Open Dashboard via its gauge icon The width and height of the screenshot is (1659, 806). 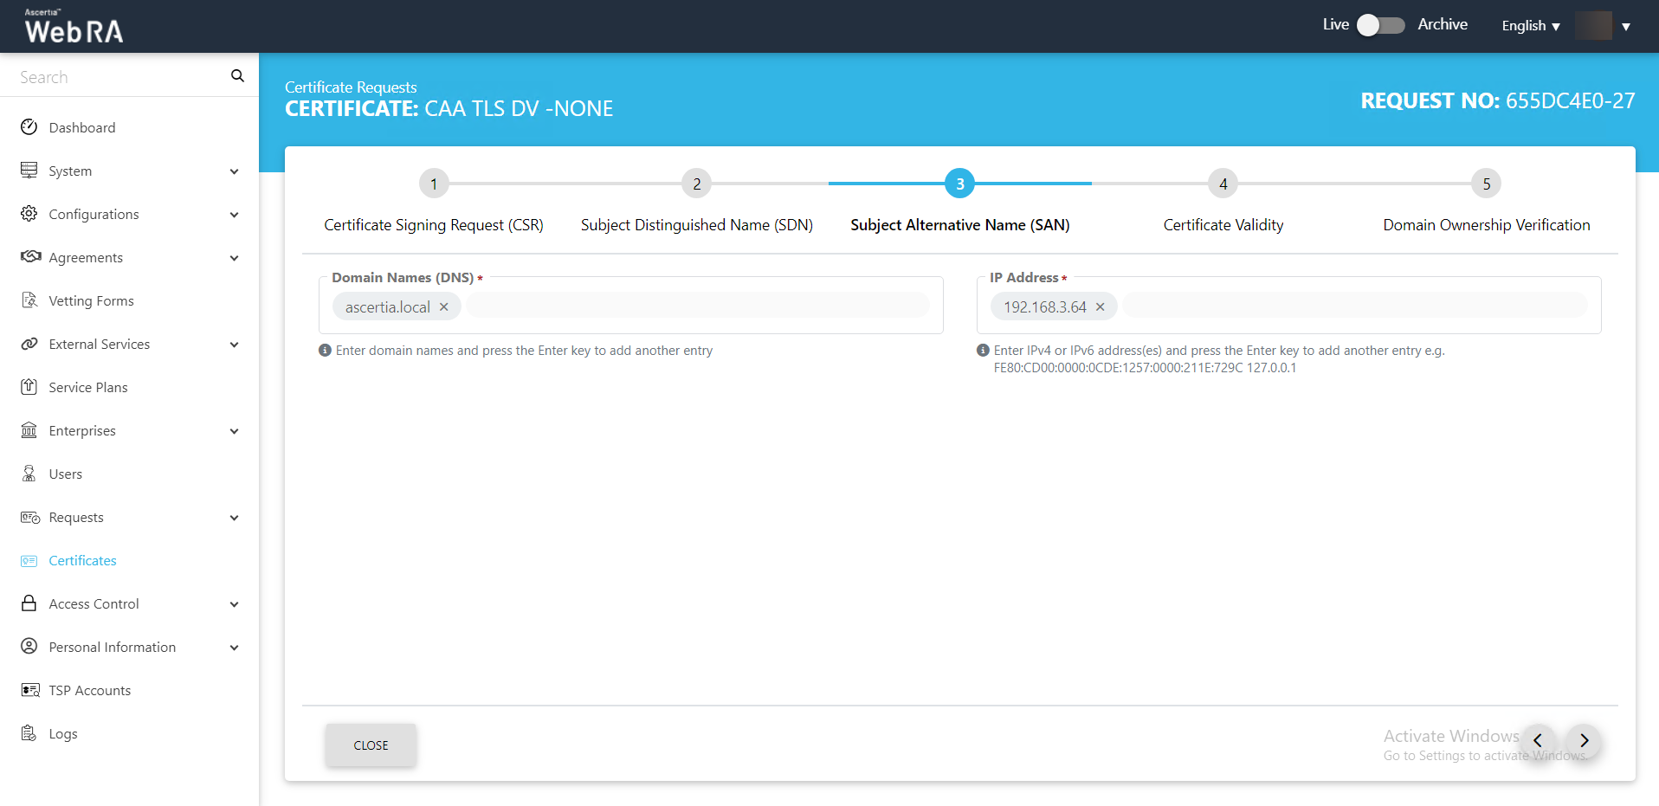(29, 127)
